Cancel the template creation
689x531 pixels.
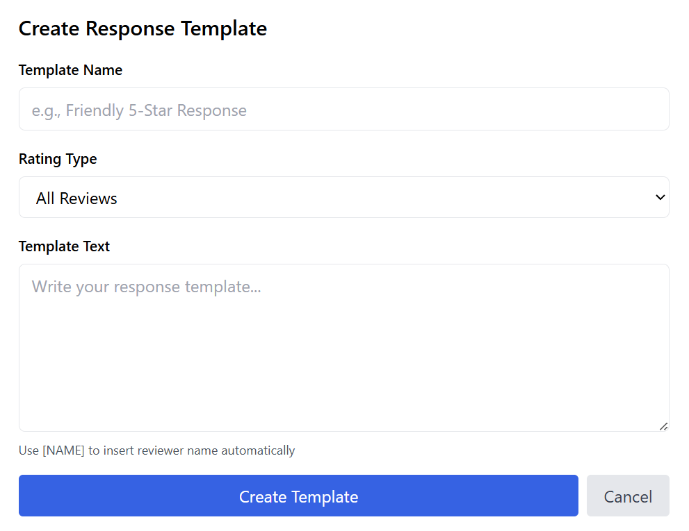pos(627,496)
